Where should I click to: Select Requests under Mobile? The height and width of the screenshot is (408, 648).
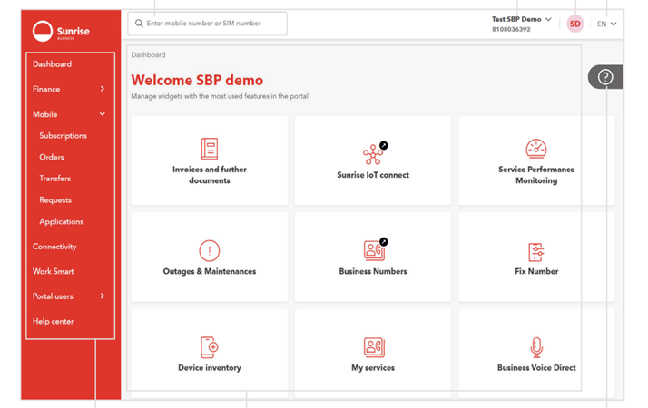[55, 200]
